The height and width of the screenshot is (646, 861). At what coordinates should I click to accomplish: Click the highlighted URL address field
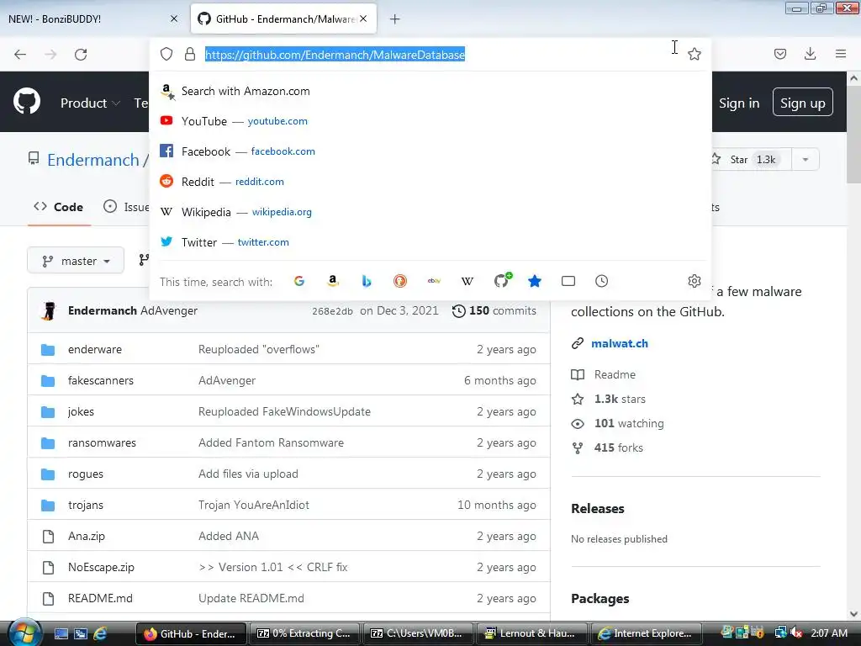point(335,55)
